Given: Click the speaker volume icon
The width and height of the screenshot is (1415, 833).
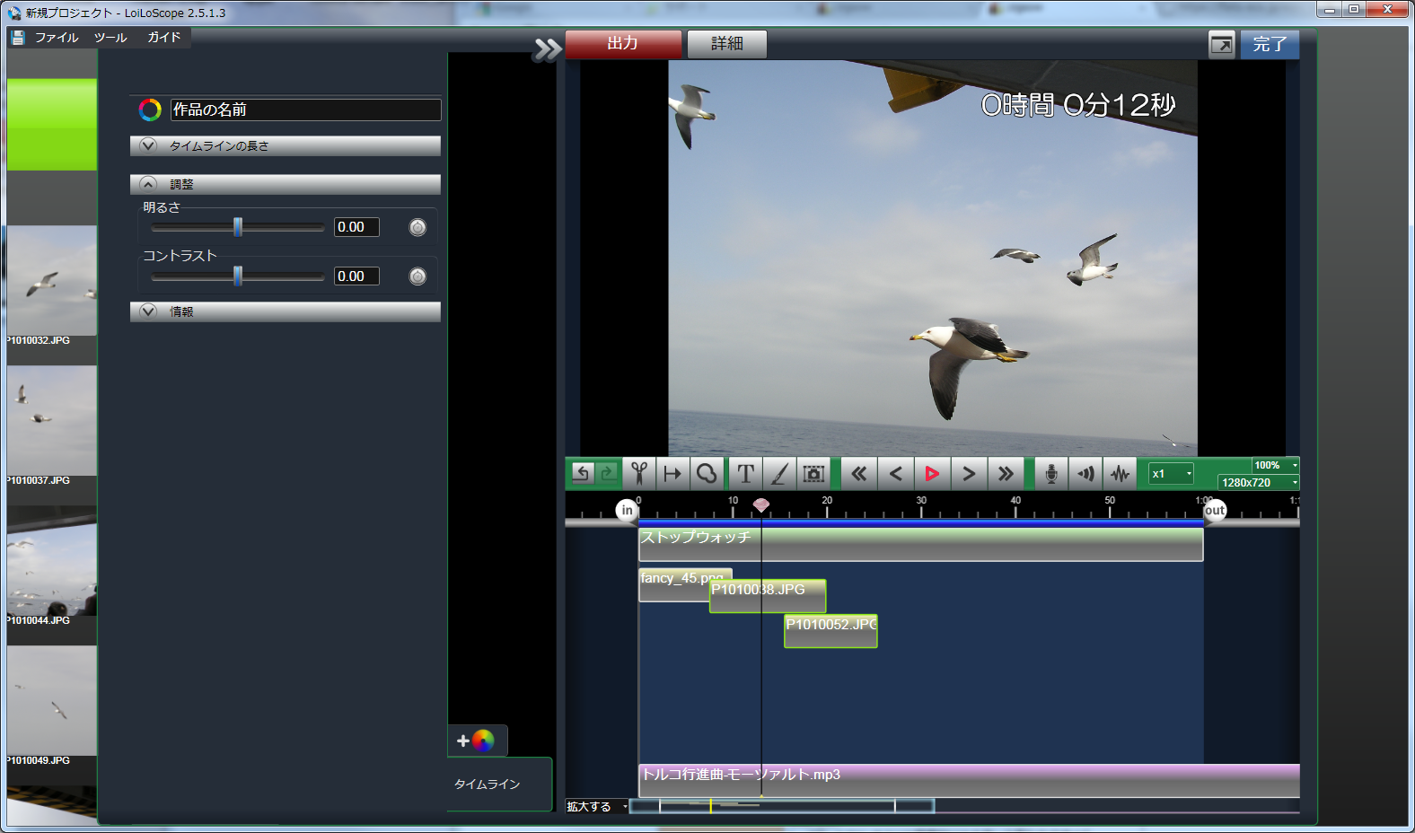Looking at the screenshot, I should (x=1085, y=473).
